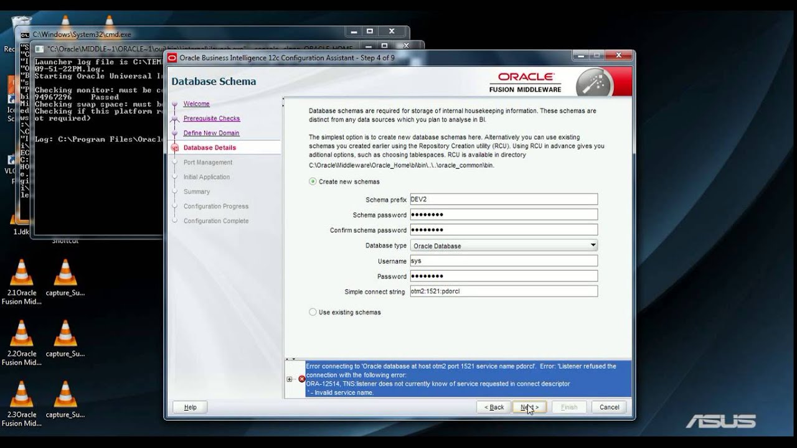The height and width of the screenshot is (448, 797).
Task: Open the Database type dropdown
Action: [504, 246]
